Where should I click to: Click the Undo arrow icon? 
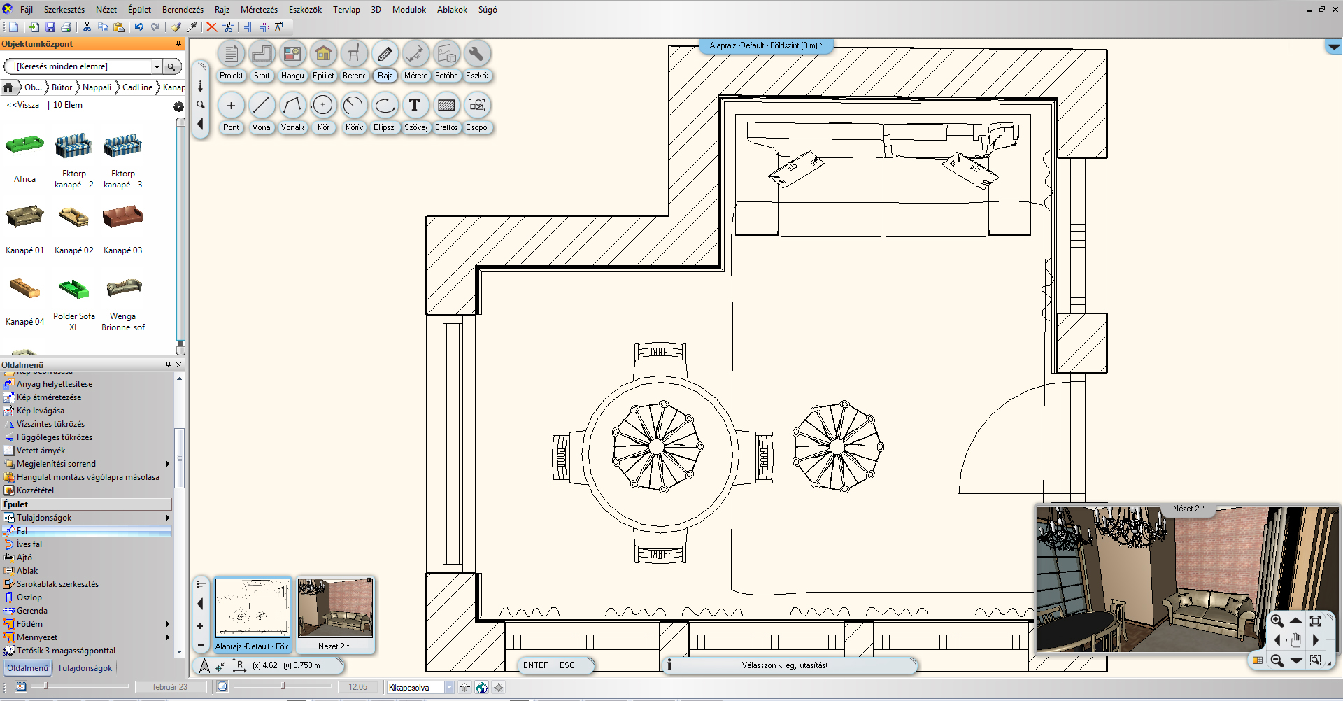coord(139,27)
